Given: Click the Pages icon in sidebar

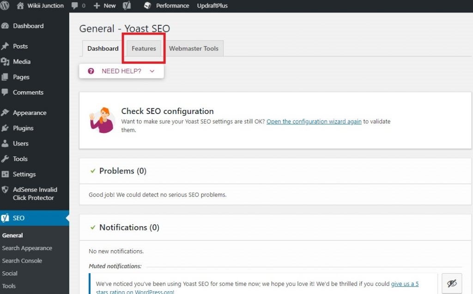Looking at the screenshot, I should [5, 77].
